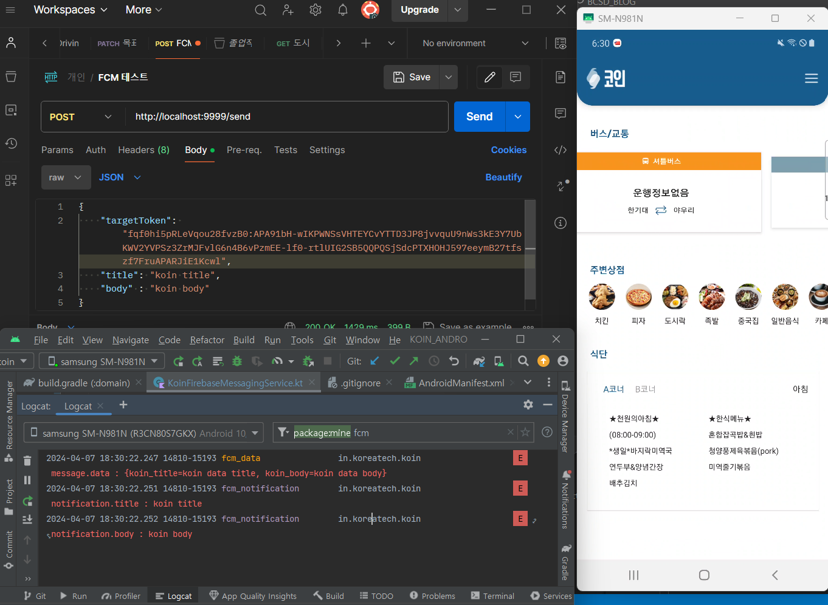Click the blue Send button
Image resolution: width=828 pixels, height=605 pixels.
pos(480,117)
